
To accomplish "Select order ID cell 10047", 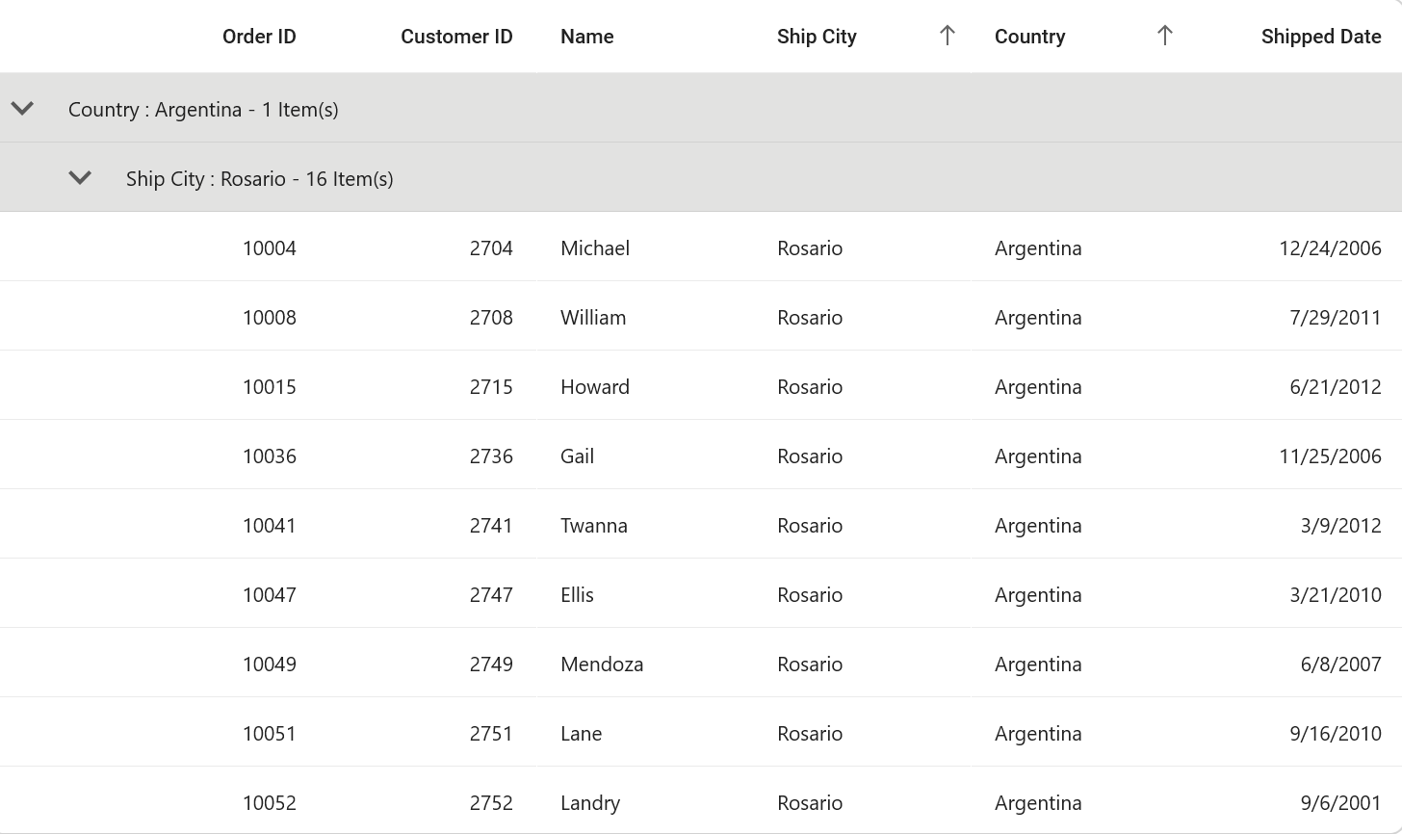I will [x=270, y=595].
